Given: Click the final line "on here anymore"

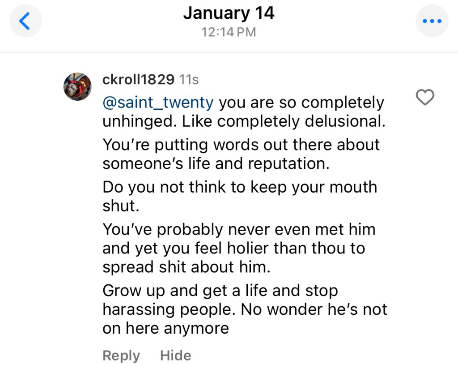Looking at the screenshot, I should [165, 328].
